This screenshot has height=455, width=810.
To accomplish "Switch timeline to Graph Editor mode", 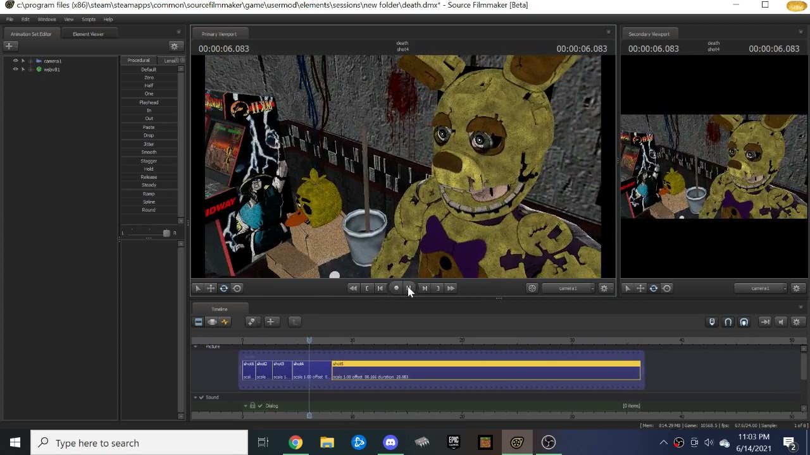I will pyautogui.click(x=225, y=322).
